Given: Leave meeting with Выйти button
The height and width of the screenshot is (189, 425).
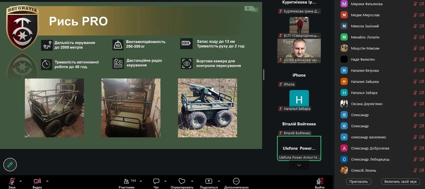Looking at the screenshot, I should 320,183.
